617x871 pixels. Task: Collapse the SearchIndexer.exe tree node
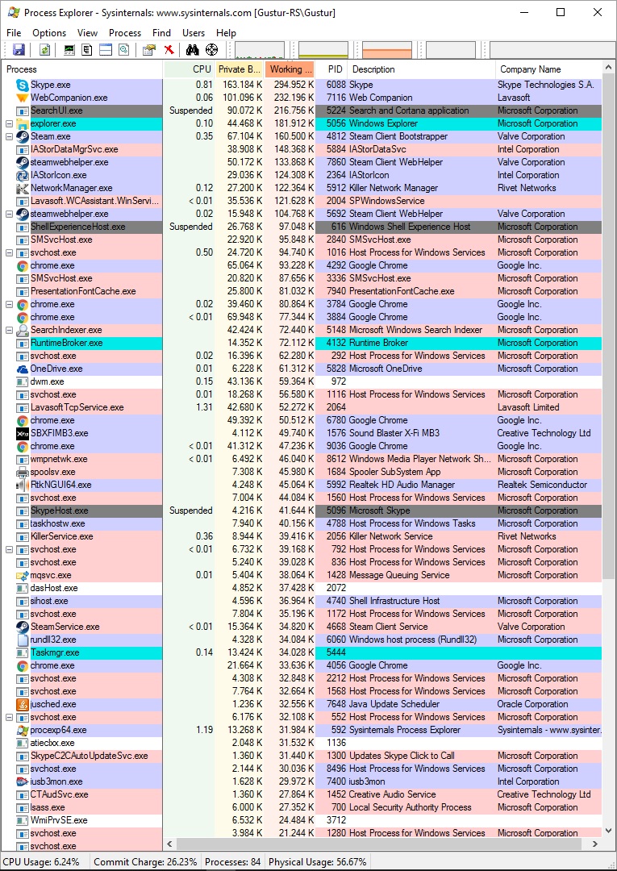pos(10,331)
